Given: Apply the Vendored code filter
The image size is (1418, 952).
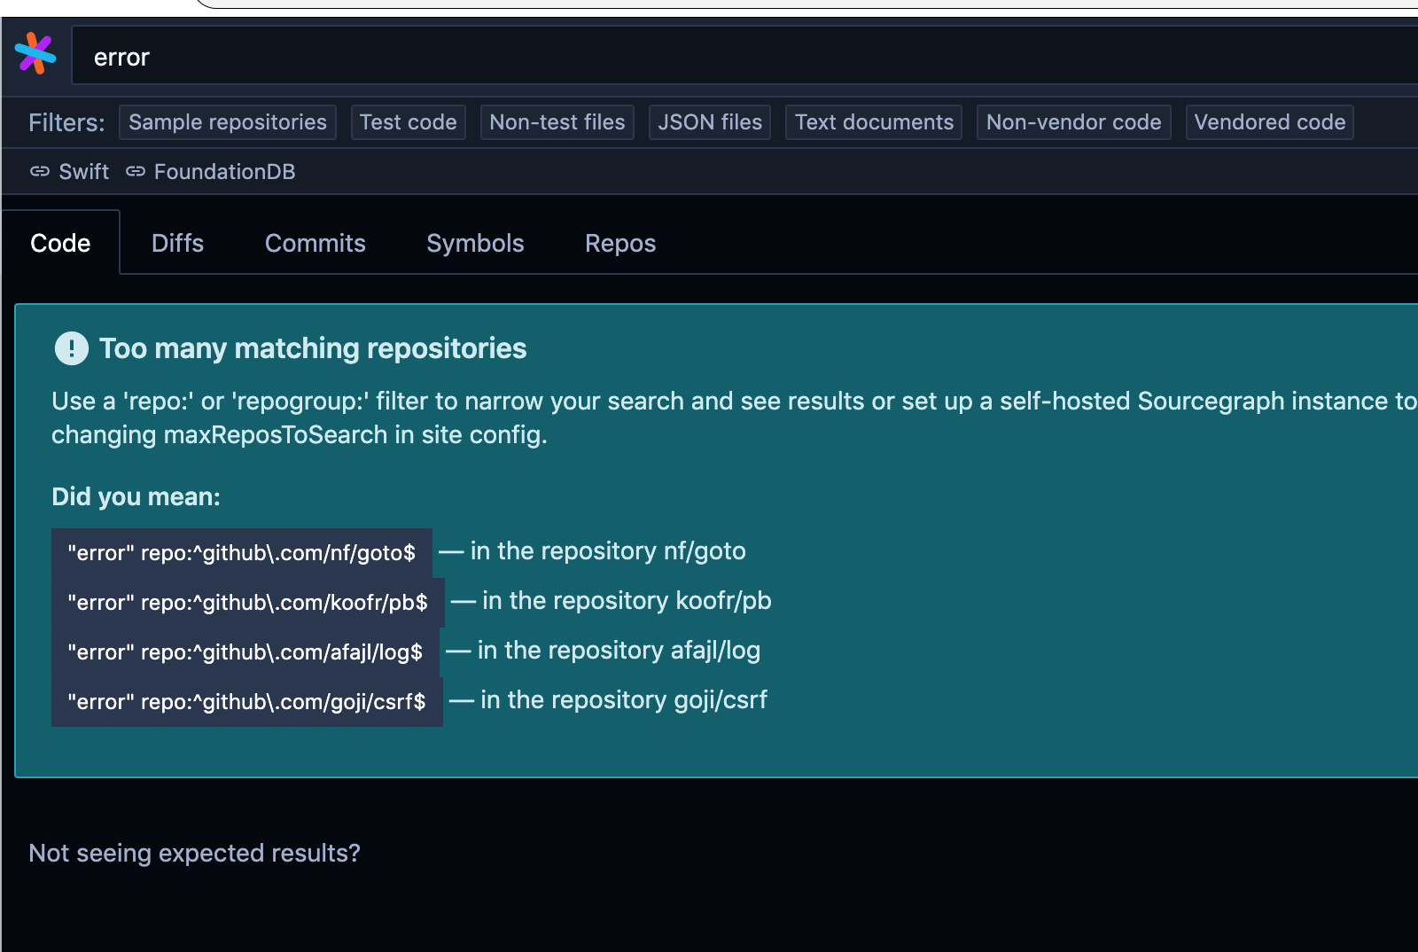Looking at the screenshot, I should pyautogui.click(x=1269, y=122).
